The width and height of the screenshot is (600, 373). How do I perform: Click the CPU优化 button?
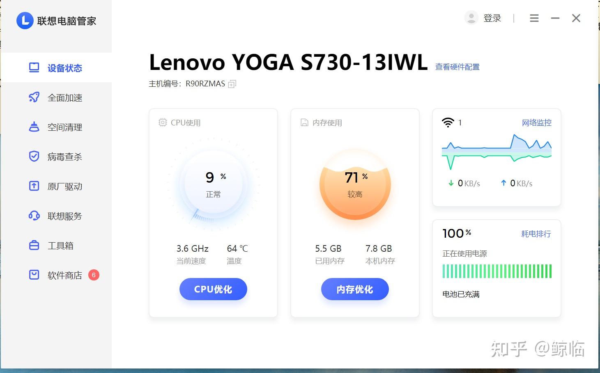point(213,289)
